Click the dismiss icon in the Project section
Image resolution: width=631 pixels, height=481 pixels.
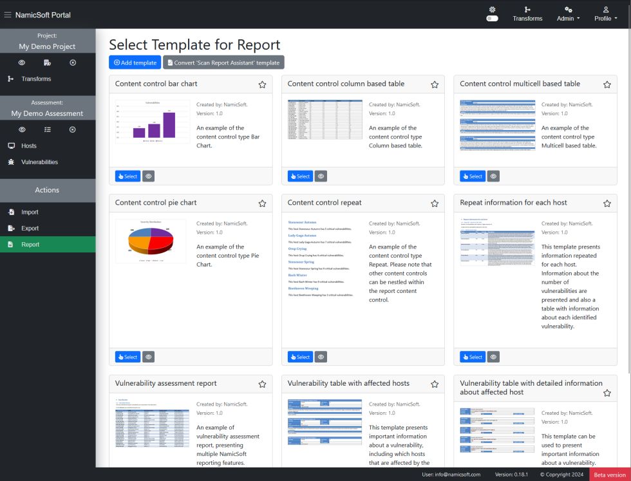[72, 62]
